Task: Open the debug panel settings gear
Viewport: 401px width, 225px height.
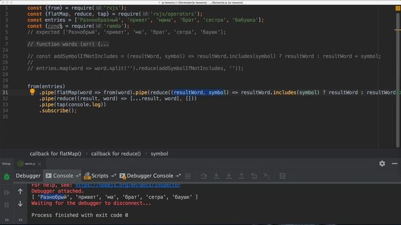Action: coord(382,164)
